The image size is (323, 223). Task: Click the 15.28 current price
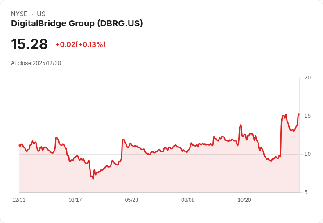tap(29, 44)
